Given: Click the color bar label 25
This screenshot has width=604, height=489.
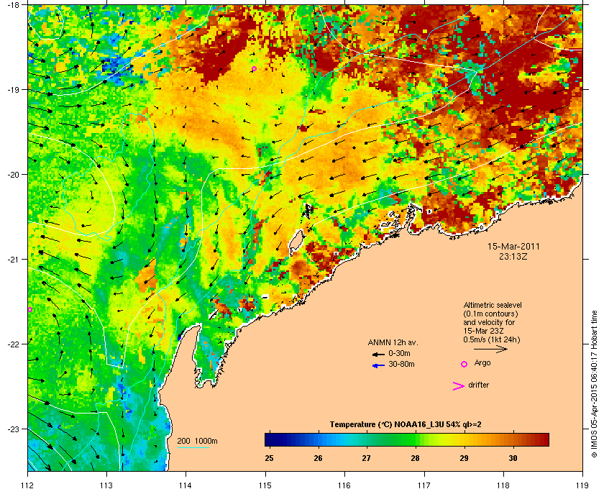Looking at the screenshot, I should tap(269, 458).
